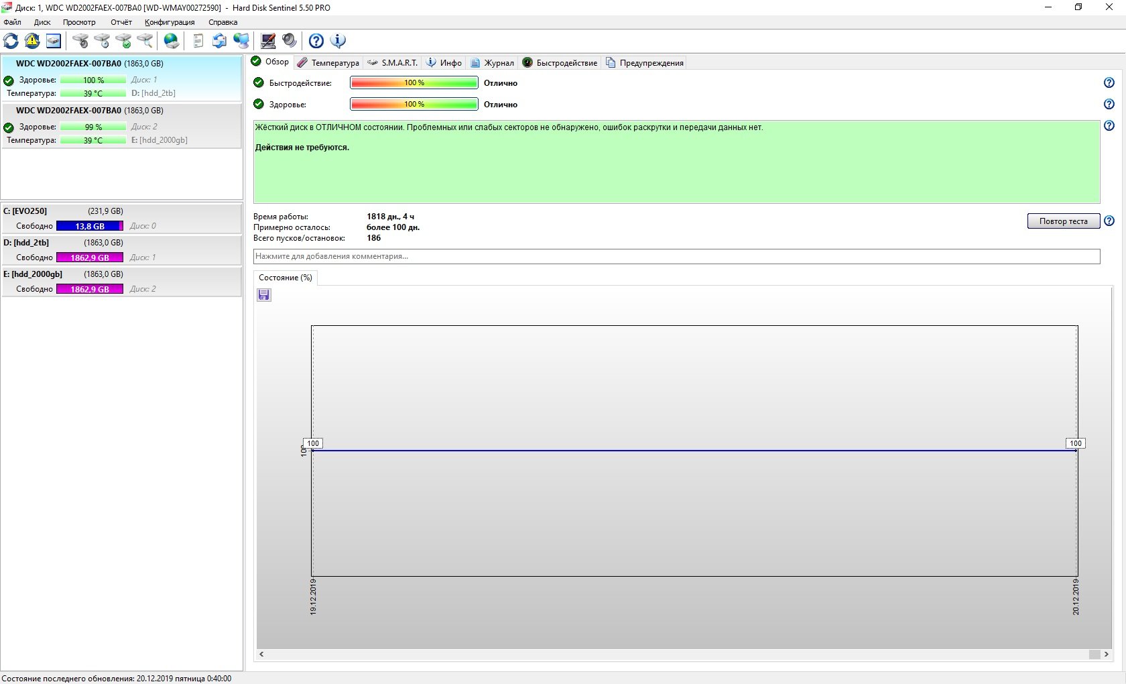Image resolution: width=1126 pixels, height=684 pixels.
Task: Switch to the Инфо tab
Action: (444, 62)
